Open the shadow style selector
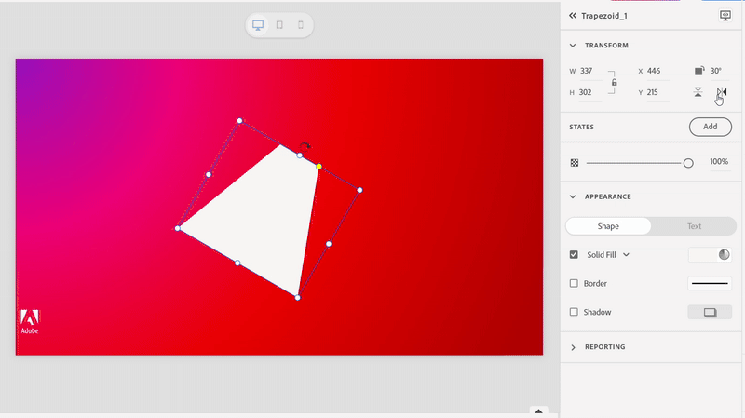The image size is (745, 418). (710, 312)
